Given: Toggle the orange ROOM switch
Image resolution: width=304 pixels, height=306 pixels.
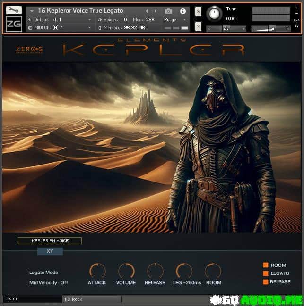Looking at the screenshot, I should [x=265, y=265].
